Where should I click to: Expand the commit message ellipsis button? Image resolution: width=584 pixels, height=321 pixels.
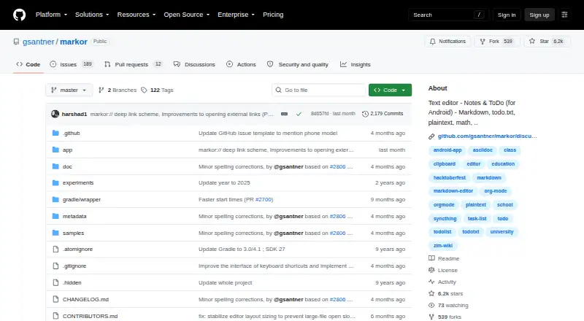284,114
